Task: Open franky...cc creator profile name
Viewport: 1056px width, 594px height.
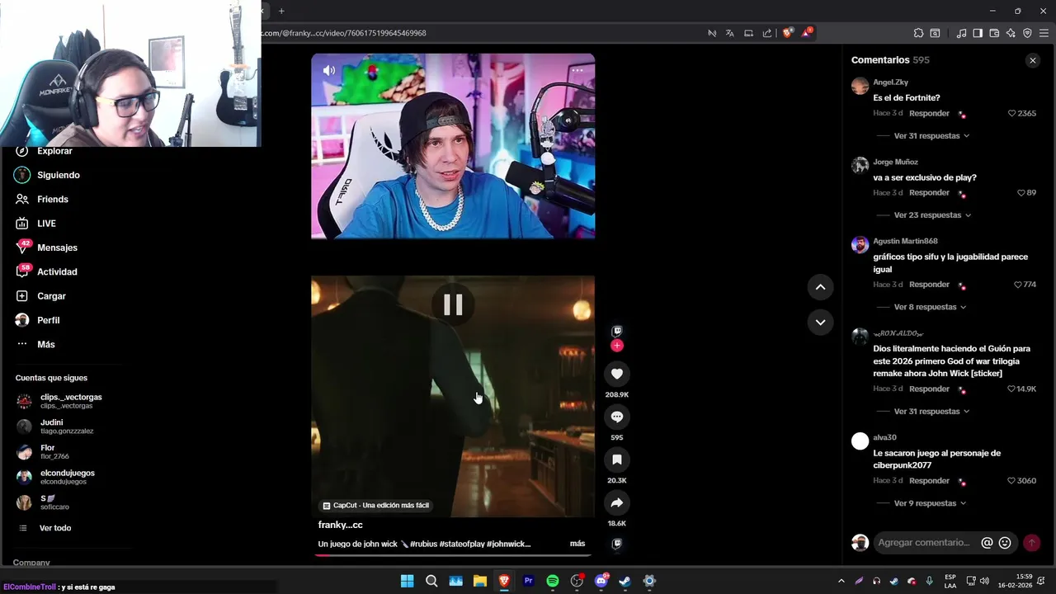Action: click(341, 525)
